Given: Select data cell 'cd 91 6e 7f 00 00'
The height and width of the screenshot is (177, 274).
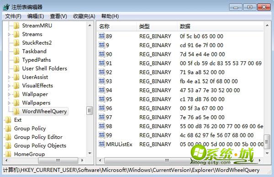Looking at the screenshot, I should point(201,45).
